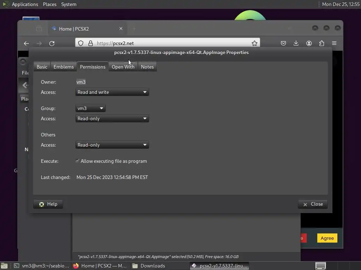361x270 pixels.
Task: Open the Applications menu
Action: [25, 4]
